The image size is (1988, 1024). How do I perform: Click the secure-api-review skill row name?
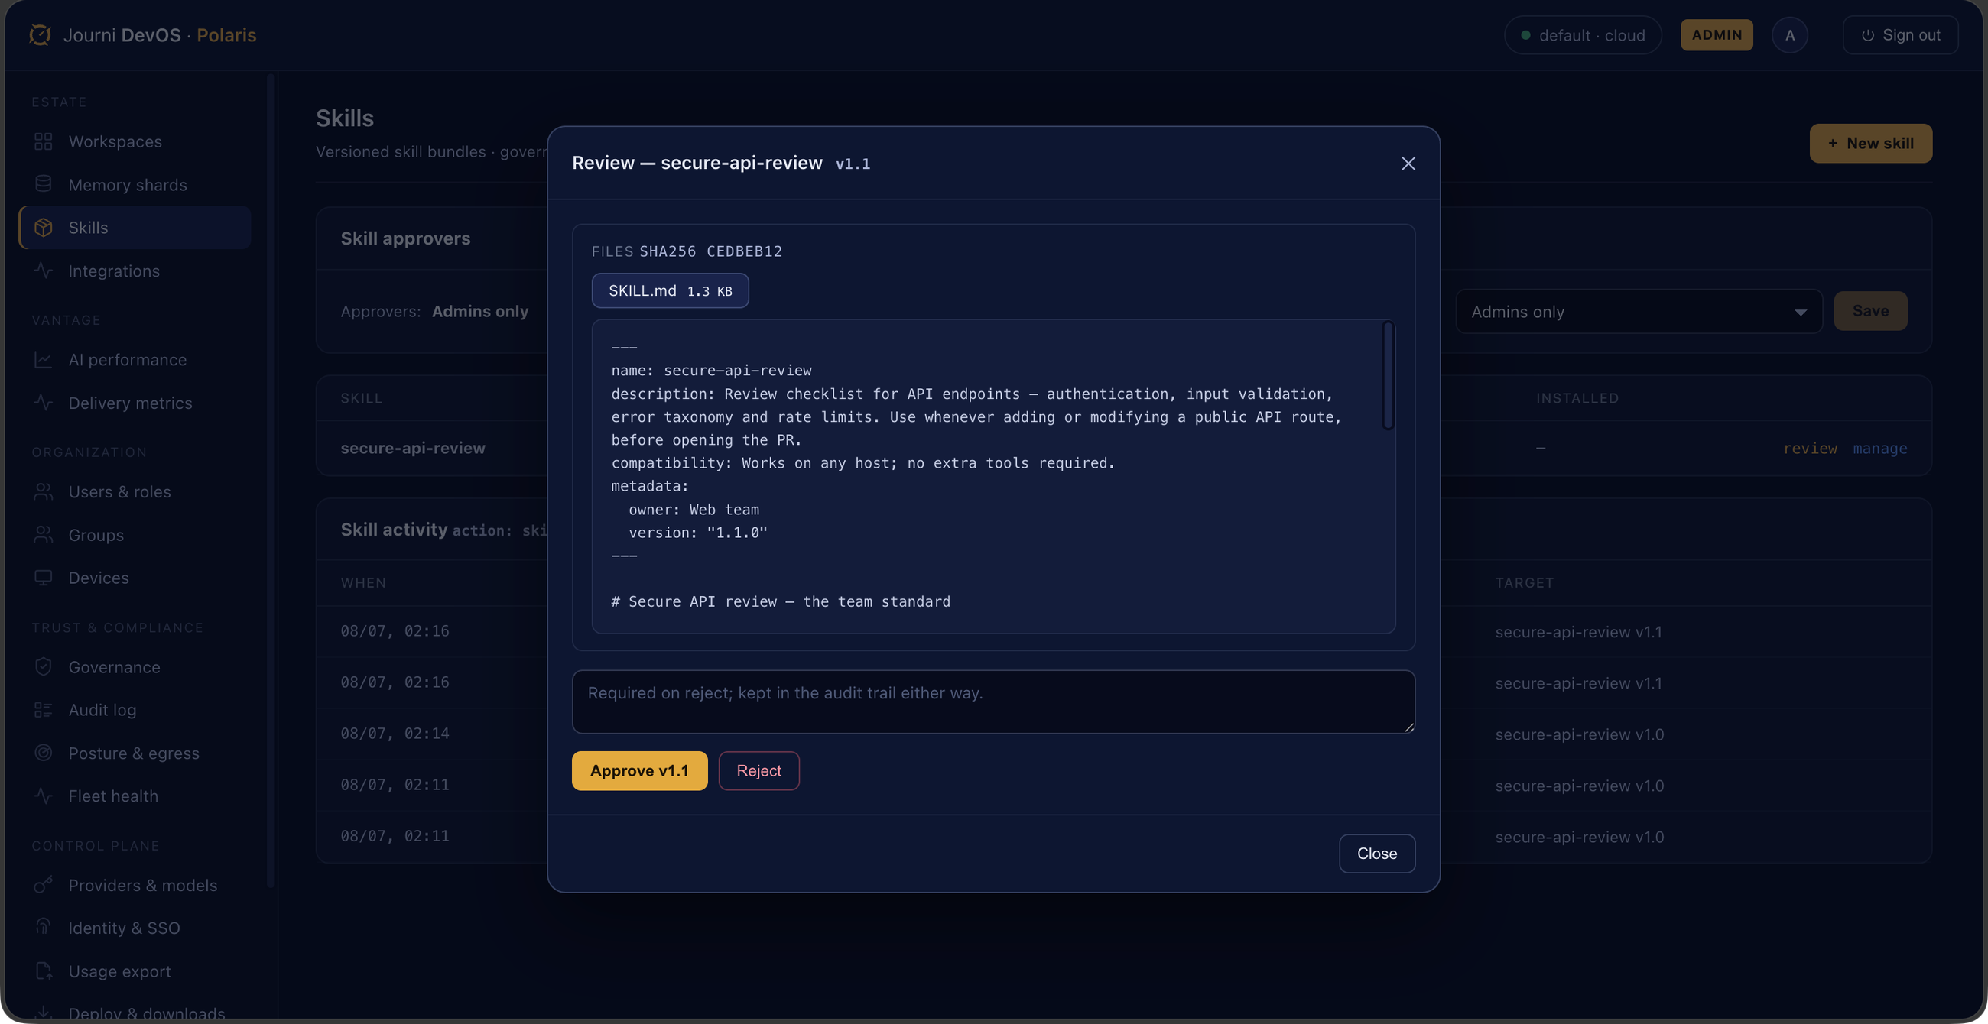point(413,448)
